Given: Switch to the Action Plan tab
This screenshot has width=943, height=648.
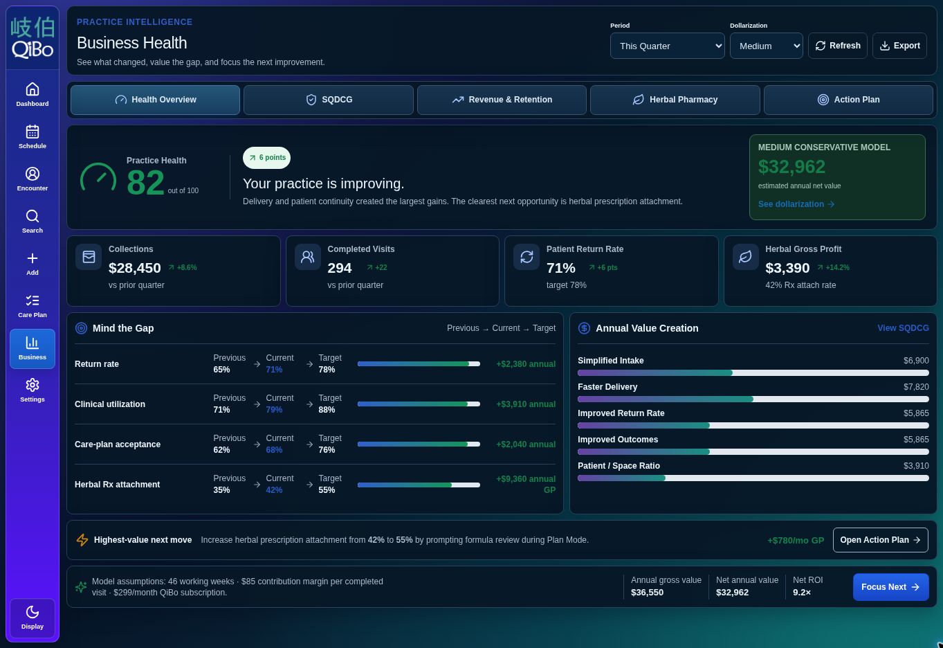Looking at the screenshot, I should click(848, 100).
